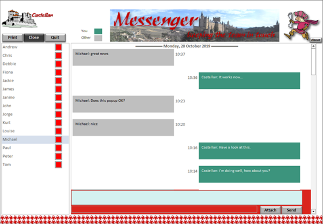This screenshot has height=224, width=323.
Task: Click the red status box for Fiona
Action: coord(59,72)
